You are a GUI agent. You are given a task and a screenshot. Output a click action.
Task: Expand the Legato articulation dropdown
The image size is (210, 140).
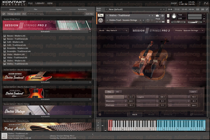[x=157, y=97]
